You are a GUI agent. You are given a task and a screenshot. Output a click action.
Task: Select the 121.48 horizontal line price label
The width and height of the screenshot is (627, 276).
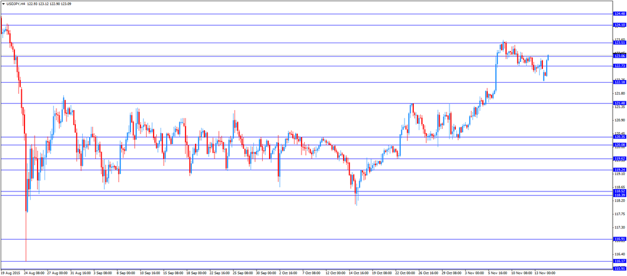click(x=619, y=103)
